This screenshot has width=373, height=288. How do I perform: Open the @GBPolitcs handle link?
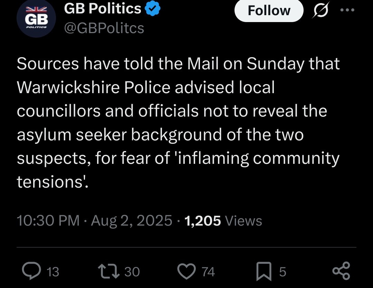click(104, 28)
